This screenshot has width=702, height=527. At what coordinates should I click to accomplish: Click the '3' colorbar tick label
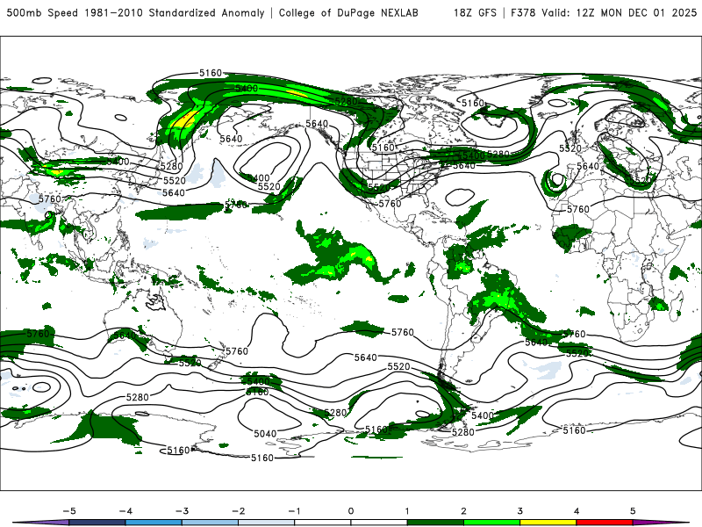pos(519,511)
